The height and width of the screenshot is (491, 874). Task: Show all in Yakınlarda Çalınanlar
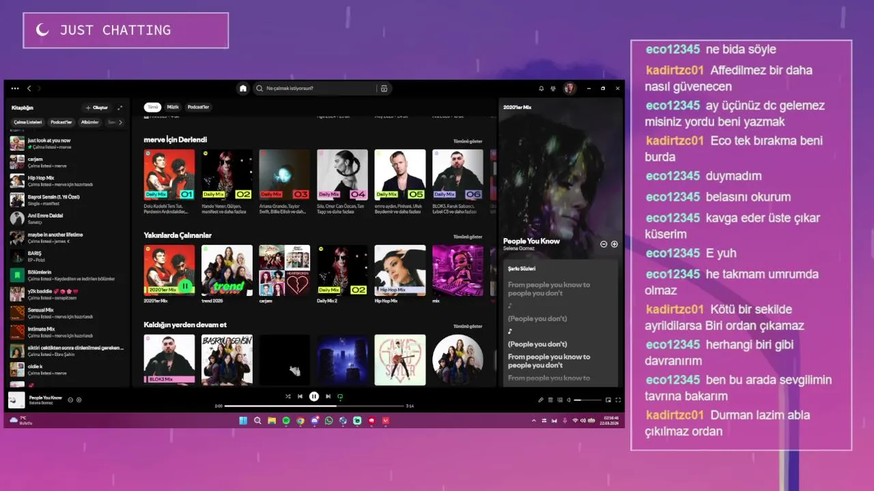[468, 237]
